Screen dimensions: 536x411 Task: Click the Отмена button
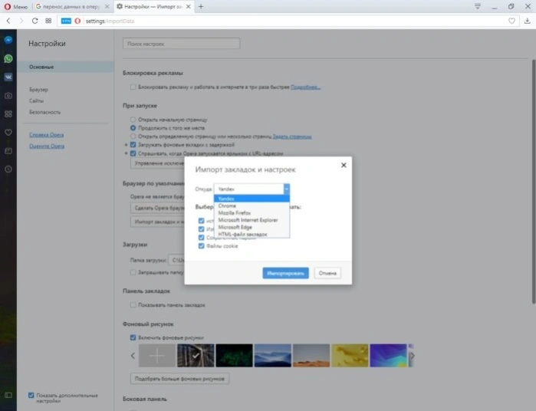tap(327, 273)
